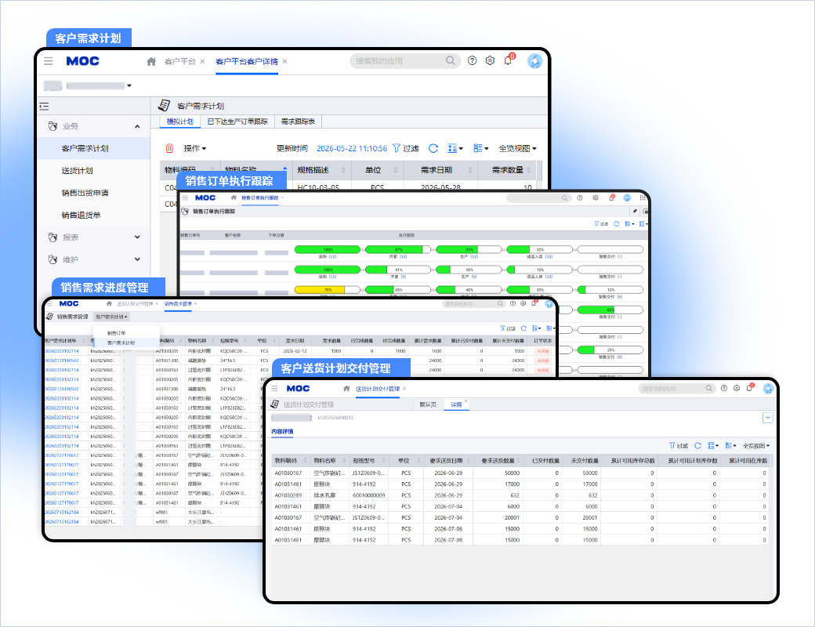Open 全览视图 dropdown in 客户需求计划 window

[518, 148]
